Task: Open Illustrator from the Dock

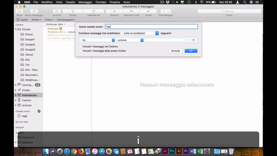Action: (179, 151)
